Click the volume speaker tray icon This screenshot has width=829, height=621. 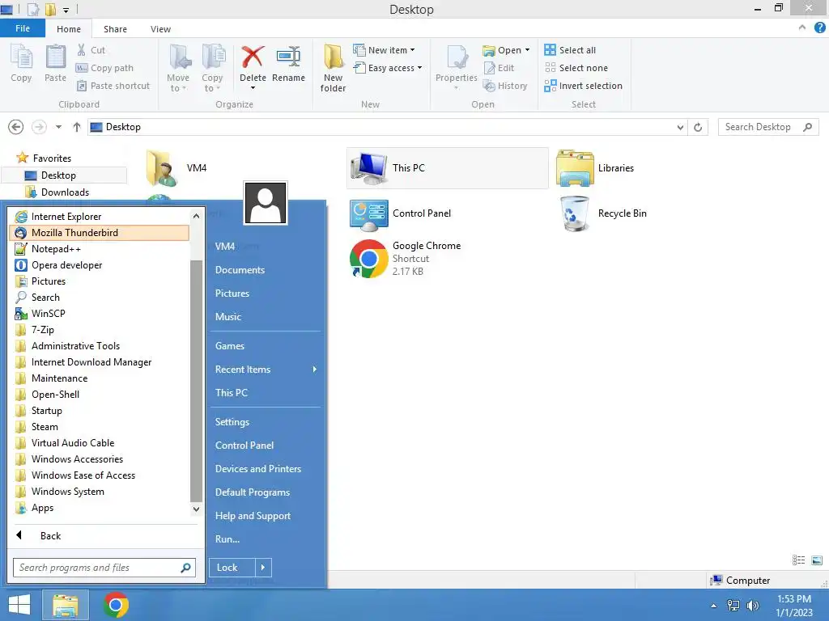coord(752,605)
